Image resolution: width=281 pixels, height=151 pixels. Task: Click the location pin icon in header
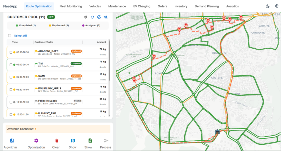point(276,6)
